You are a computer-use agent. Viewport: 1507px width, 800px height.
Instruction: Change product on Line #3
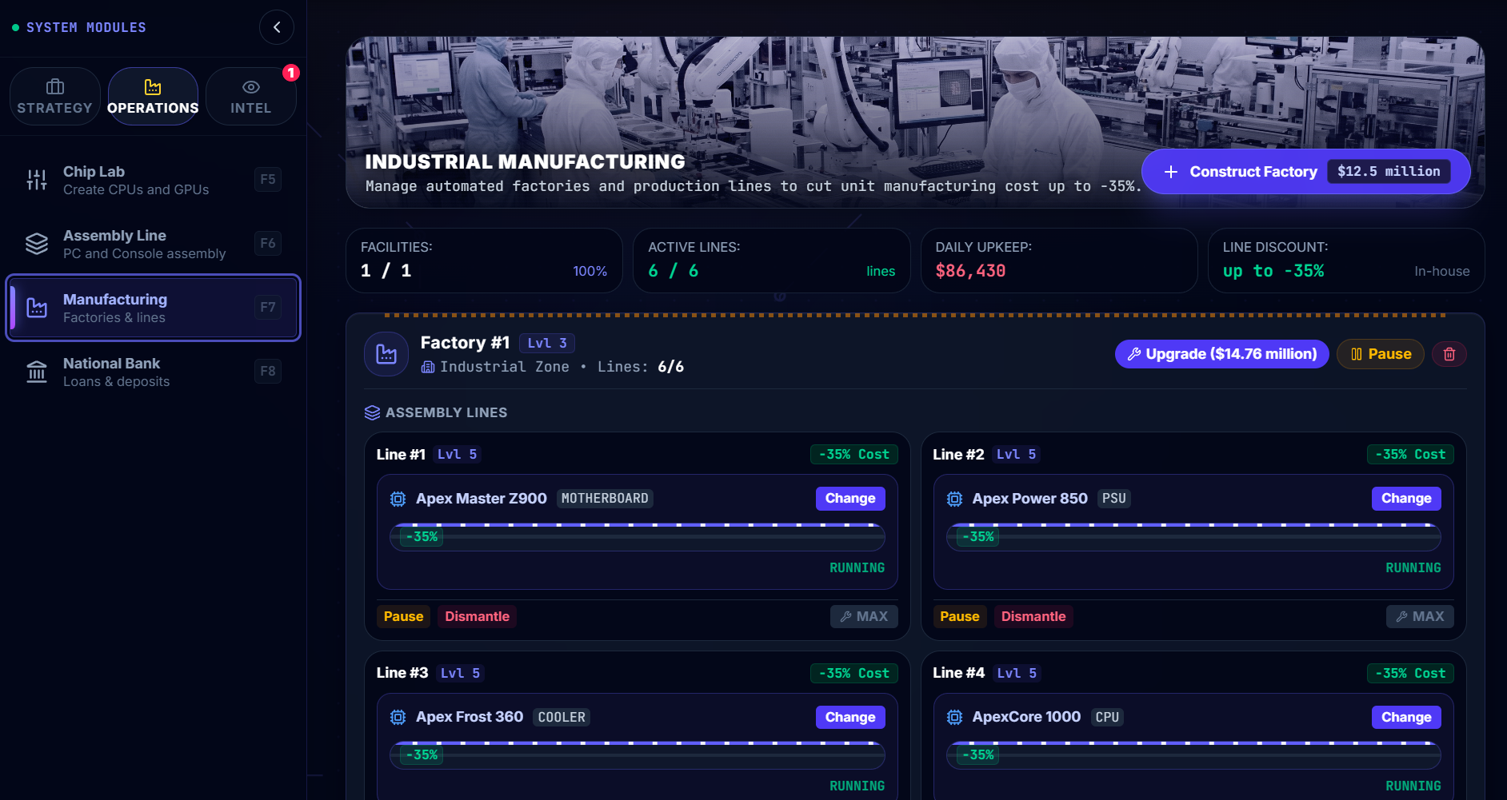(850, 717)
